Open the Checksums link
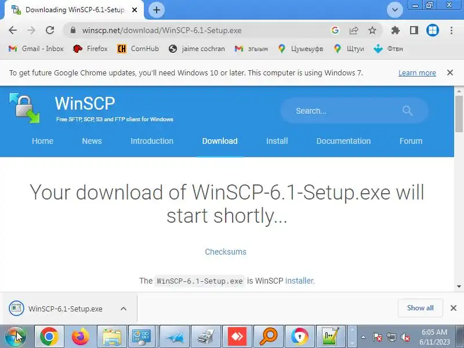Viewport: 464px width, 348px height. click(226, 252)
